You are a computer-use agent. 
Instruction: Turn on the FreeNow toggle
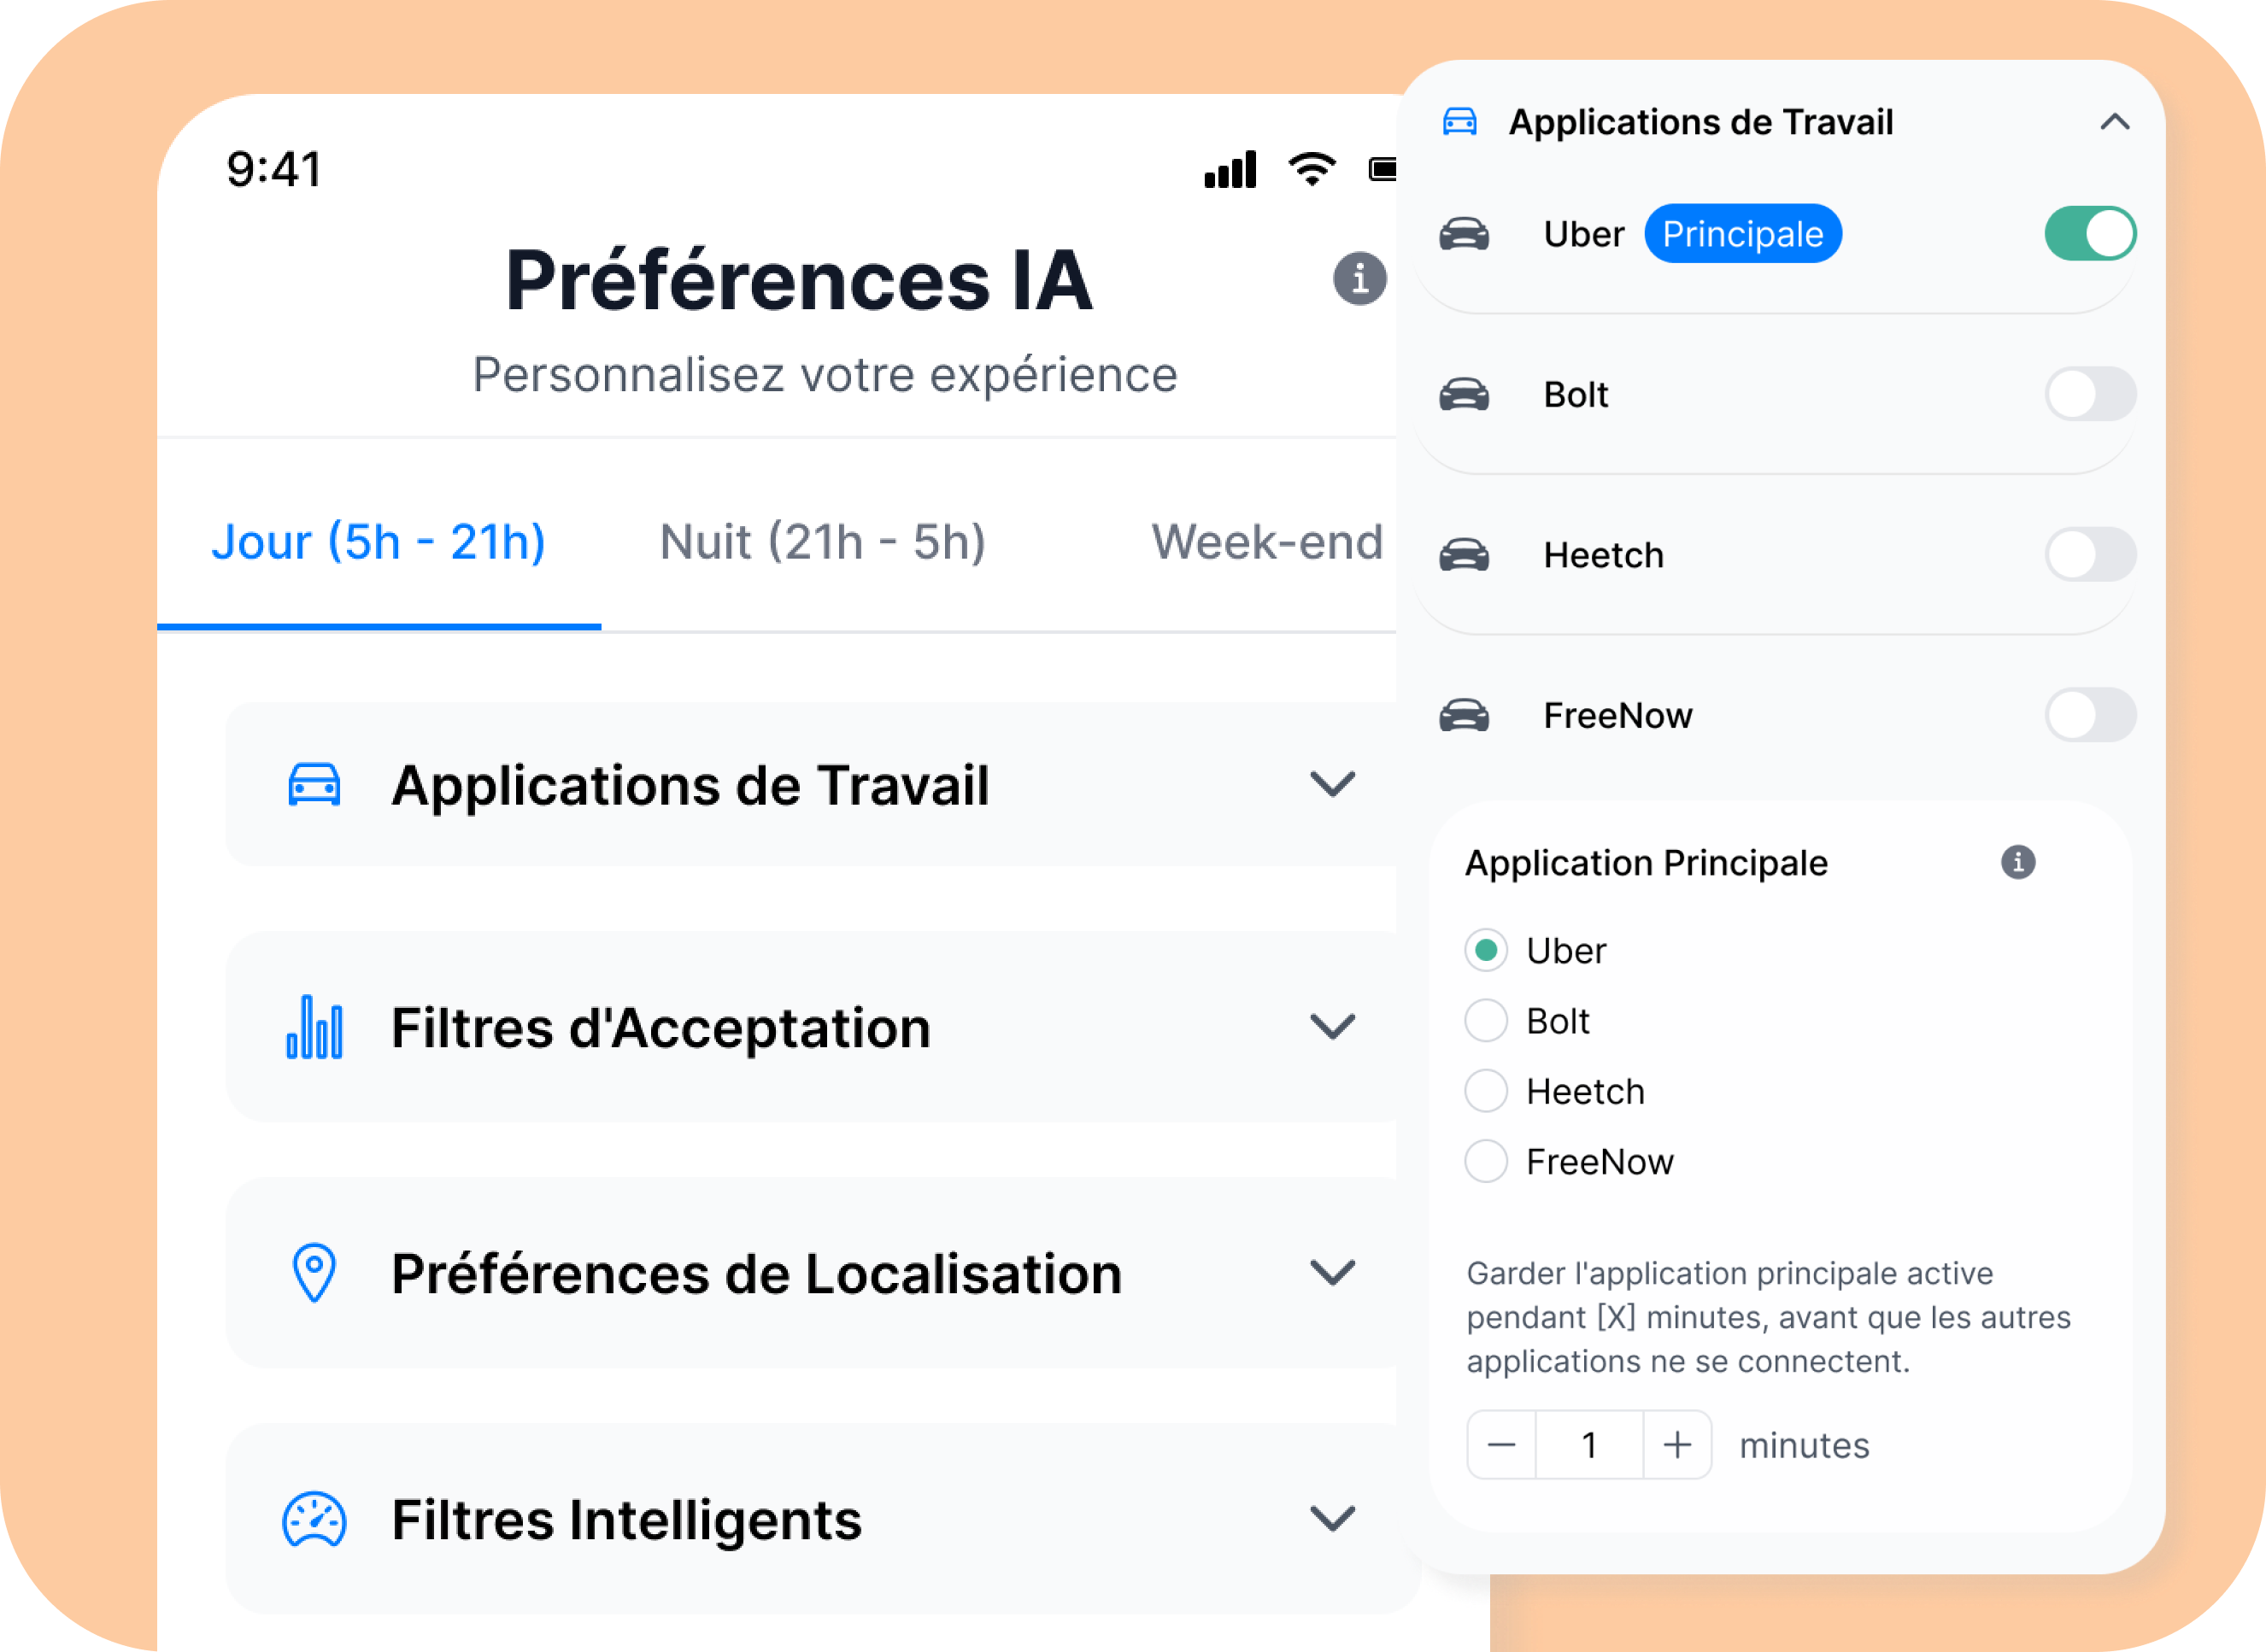coord(2089,716)
